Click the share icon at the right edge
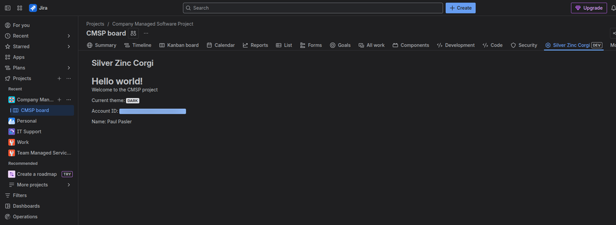Image resolution: width=616 pixels, height=225 pixels. point(614,33)
